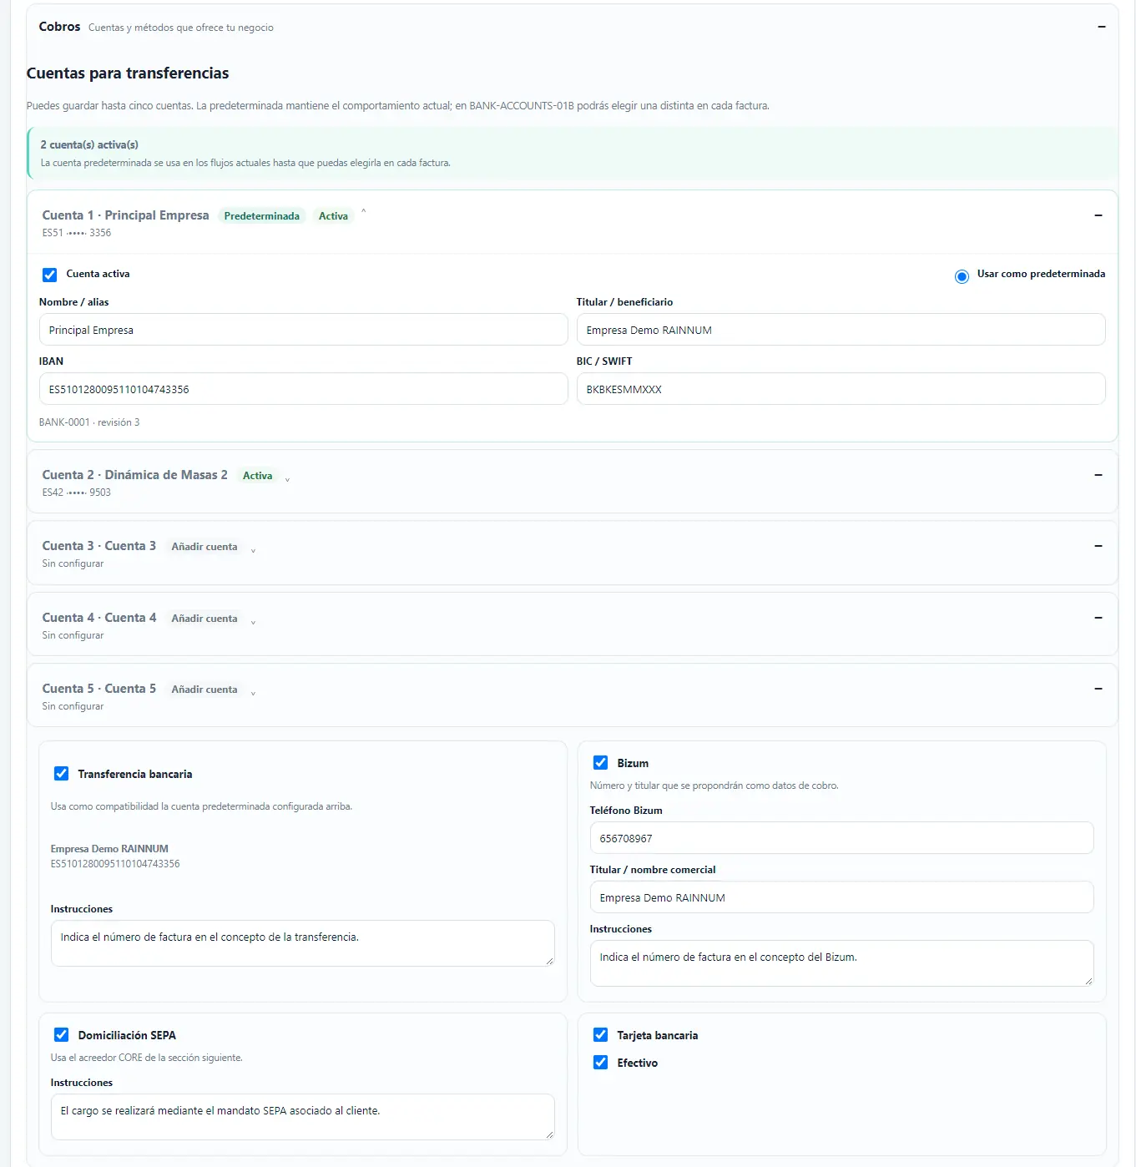The height and width of the screenshot is (1167, 1136).
Task: Click chevron beside Añadir cuenta on Cuenta 5
Action: click(253, 694)
